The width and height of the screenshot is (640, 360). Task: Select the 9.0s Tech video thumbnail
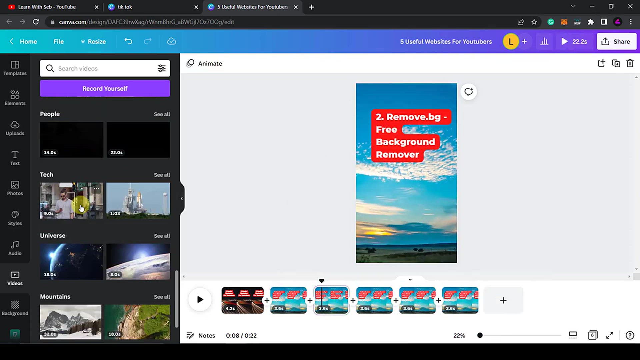coord(71,200)
